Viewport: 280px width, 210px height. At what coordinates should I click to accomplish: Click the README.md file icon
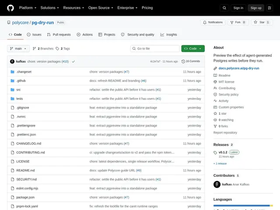tap(13, 170)
